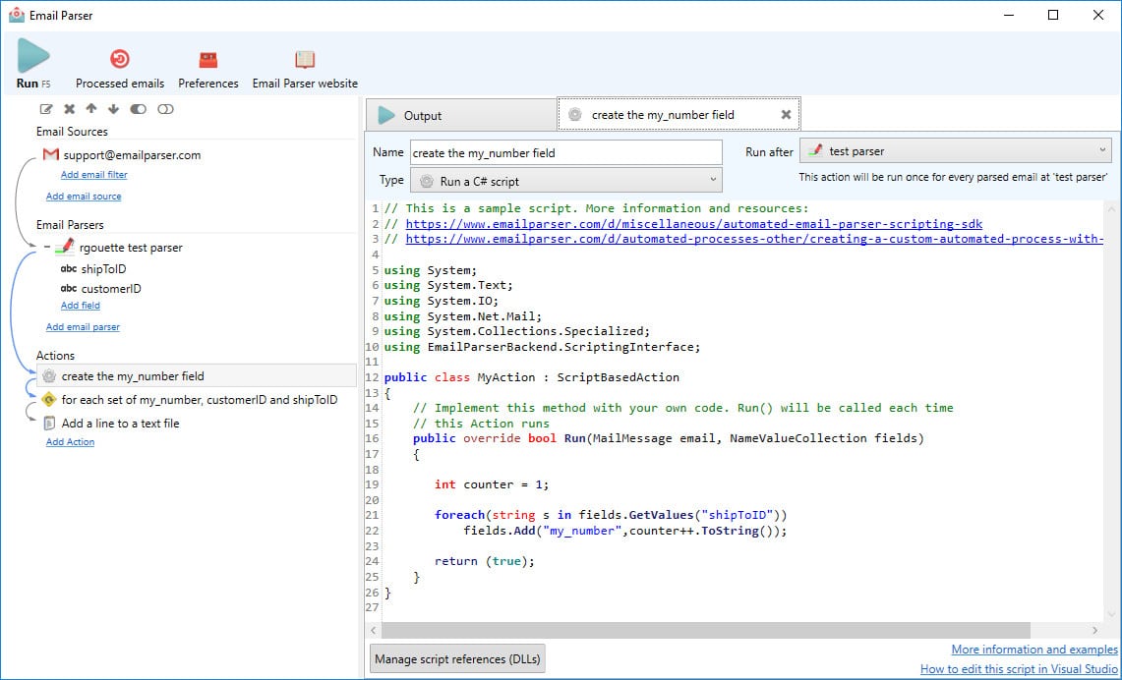The image size is (1122, 680).
Task: Click the code line declaring int counter
Action: pos(492,484)
